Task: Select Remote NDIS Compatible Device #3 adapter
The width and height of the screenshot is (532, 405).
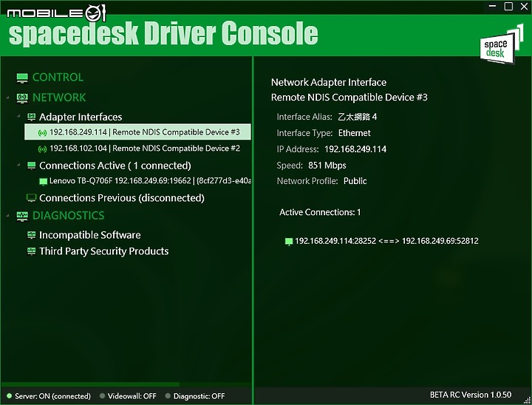Action: point(137,132)
